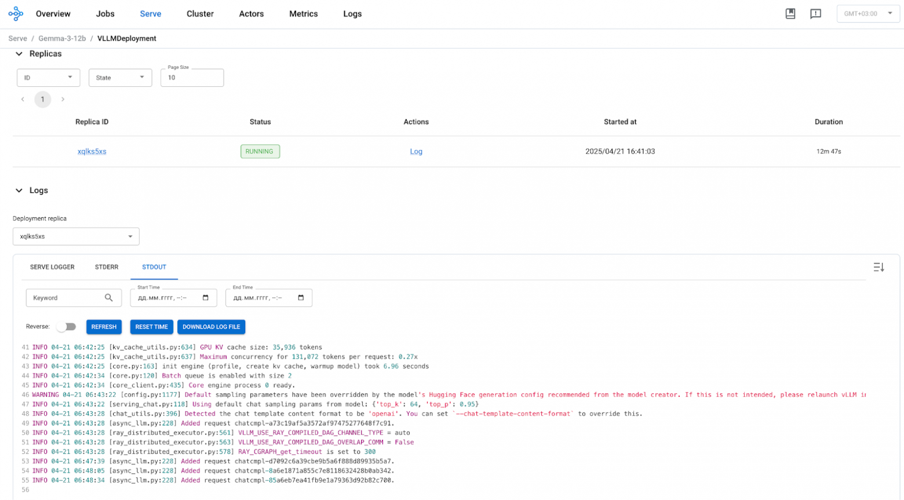Click the Page Size input field
The image size is (904, 500).
coord(192,78)
